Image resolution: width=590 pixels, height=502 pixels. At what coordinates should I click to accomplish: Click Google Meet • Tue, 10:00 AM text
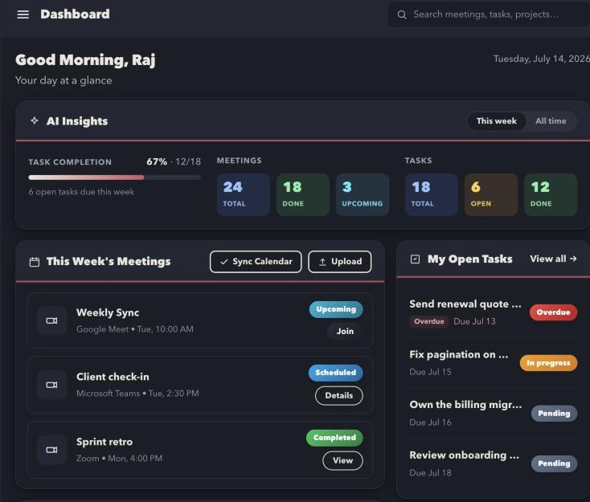click(x=135, y=329)
